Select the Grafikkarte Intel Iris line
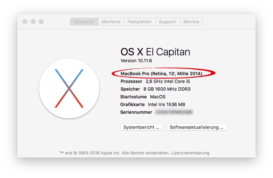The height and width of the screenshot is (178, 273). pyautogui.click(x=152, y=104)
